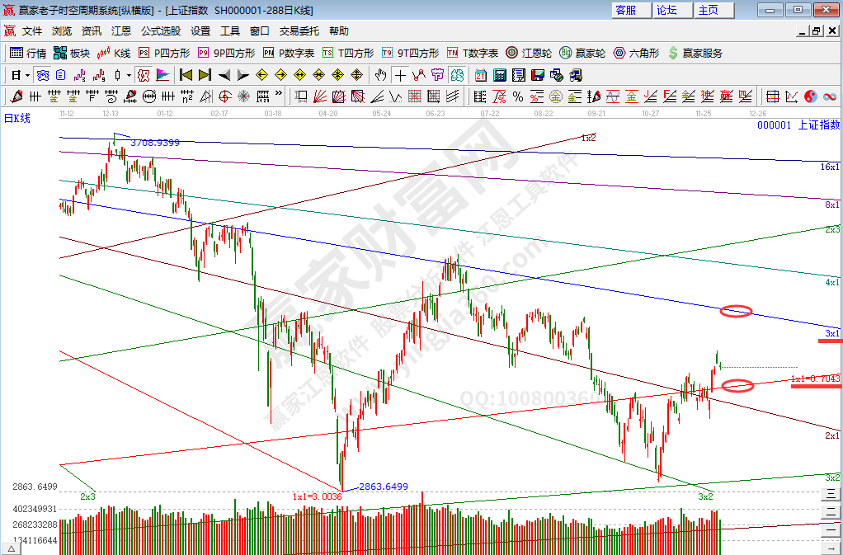843x555 pixels.
Task: Open the candlestick style dropdown arrow
Action: tap(128, 75)
